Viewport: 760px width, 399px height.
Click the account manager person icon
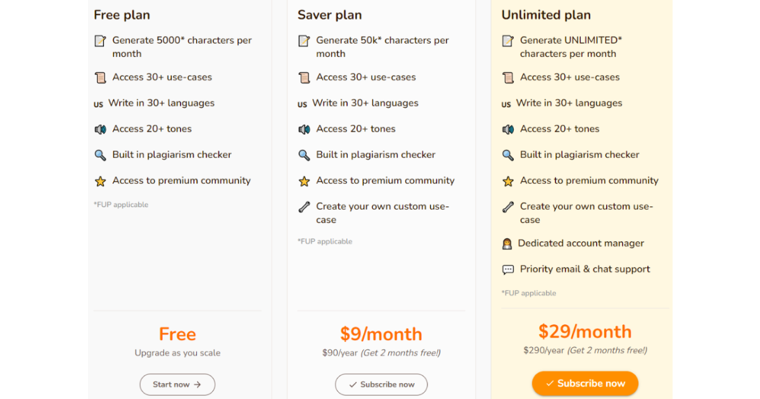(x=507, y=244)
